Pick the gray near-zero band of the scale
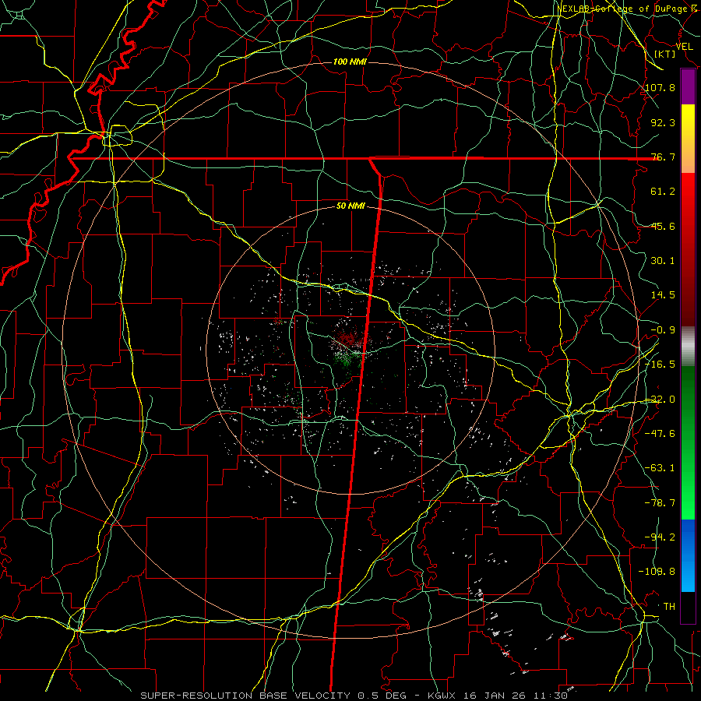Viewport: 701px width, 701px height. click(x=688, y=347)
